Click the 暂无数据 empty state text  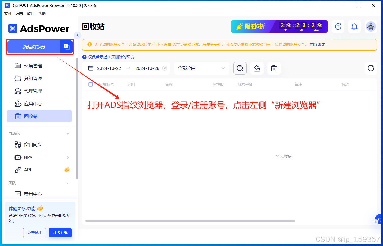pos(284,157)
